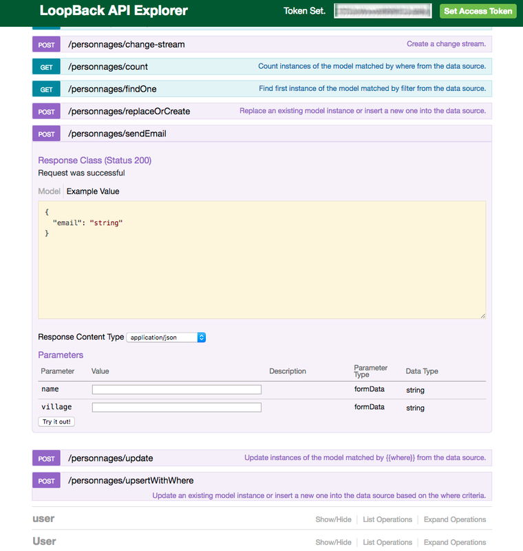The image size is (523, 551).
Task: Click 'Update instances of the model matched' description
Action: pos(365,457)
